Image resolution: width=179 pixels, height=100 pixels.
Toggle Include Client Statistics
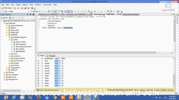pos(62,11)
